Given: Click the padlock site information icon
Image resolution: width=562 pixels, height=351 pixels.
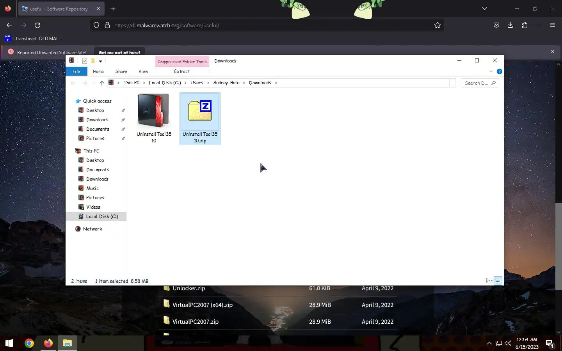Looking at the screenshot, I should point(107,25).
